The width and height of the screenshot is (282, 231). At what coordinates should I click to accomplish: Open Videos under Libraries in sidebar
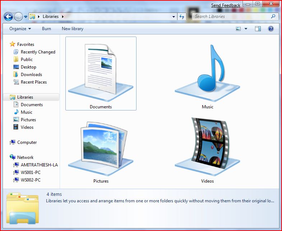point(27,127)
